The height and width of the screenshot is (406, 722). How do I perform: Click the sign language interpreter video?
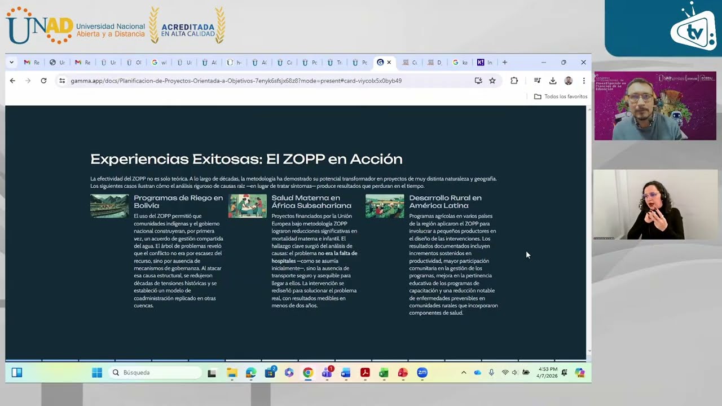tap(655, 204)
